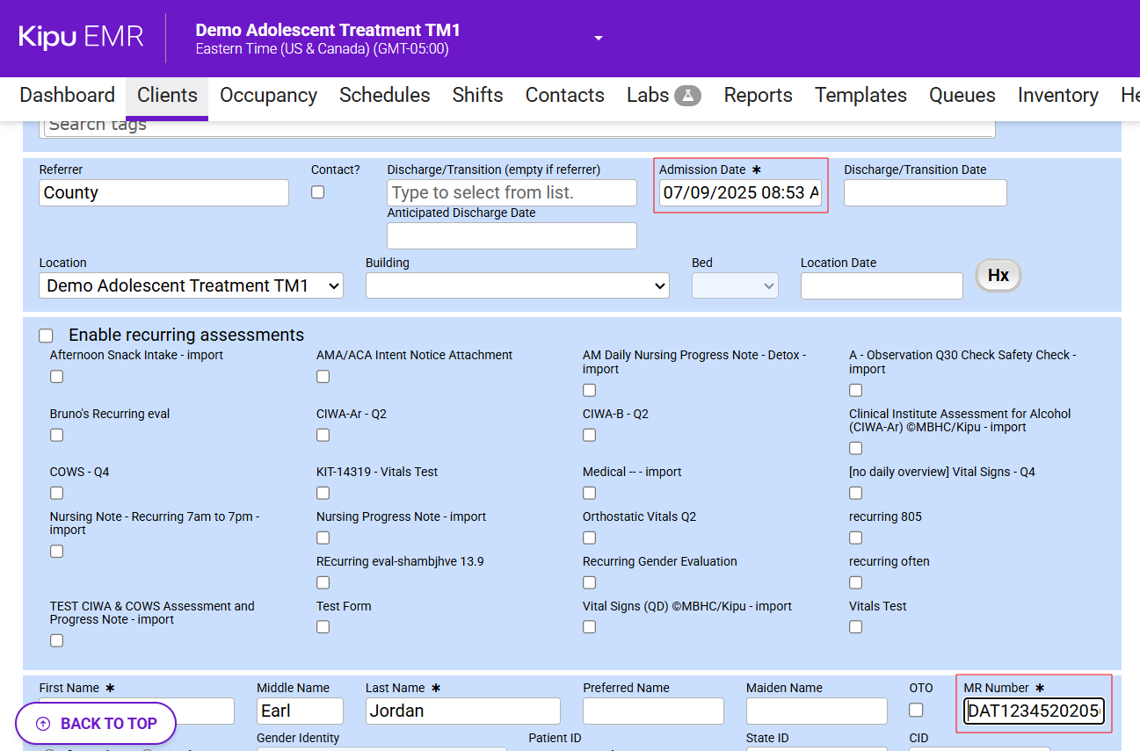Click the Discharge/Transition Date field
This screenshot has width=1140, height=751.
[925, 193]
